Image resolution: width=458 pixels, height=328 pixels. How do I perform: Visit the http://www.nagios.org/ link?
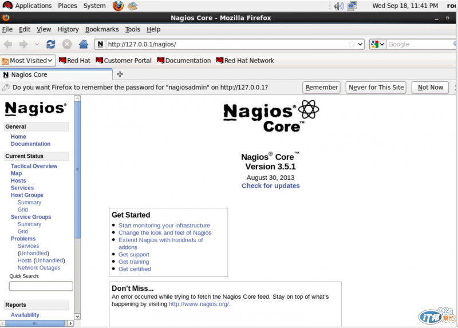tap(199, 304)
